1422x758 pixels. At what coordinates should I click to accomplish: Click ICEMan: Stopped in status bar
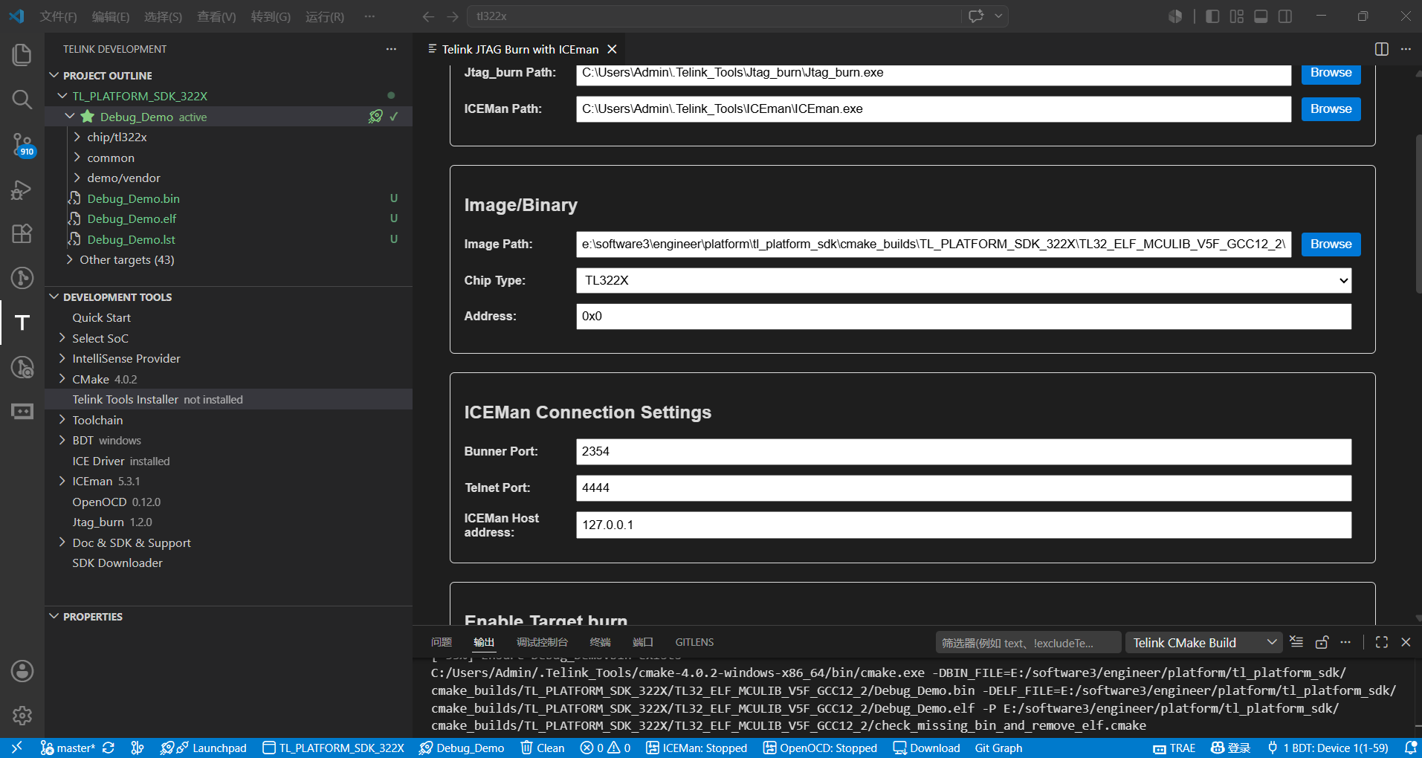click(x=697, y=748)
